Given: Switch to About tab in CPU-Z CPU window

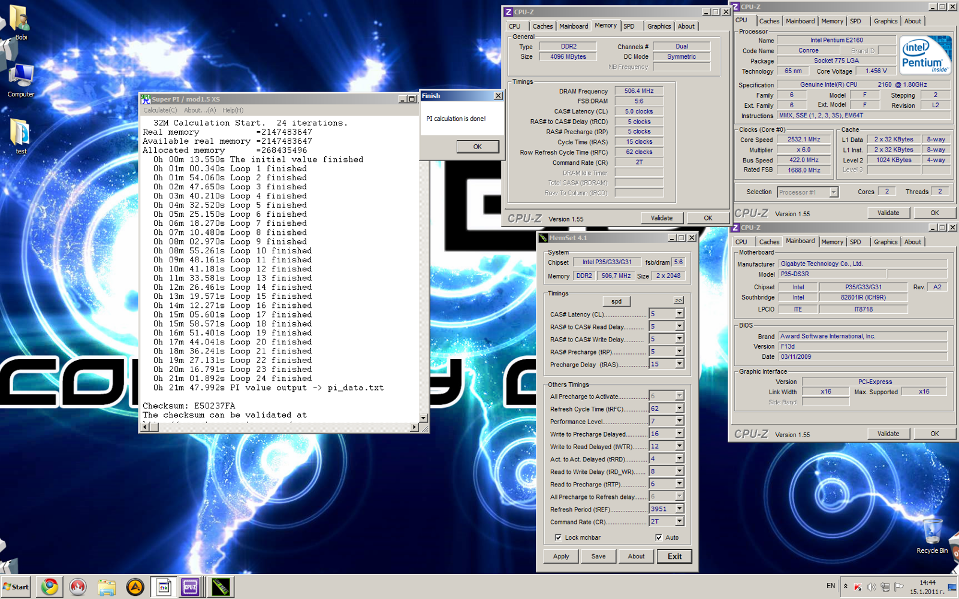Looking at the screenshot, I should (912, 21).
